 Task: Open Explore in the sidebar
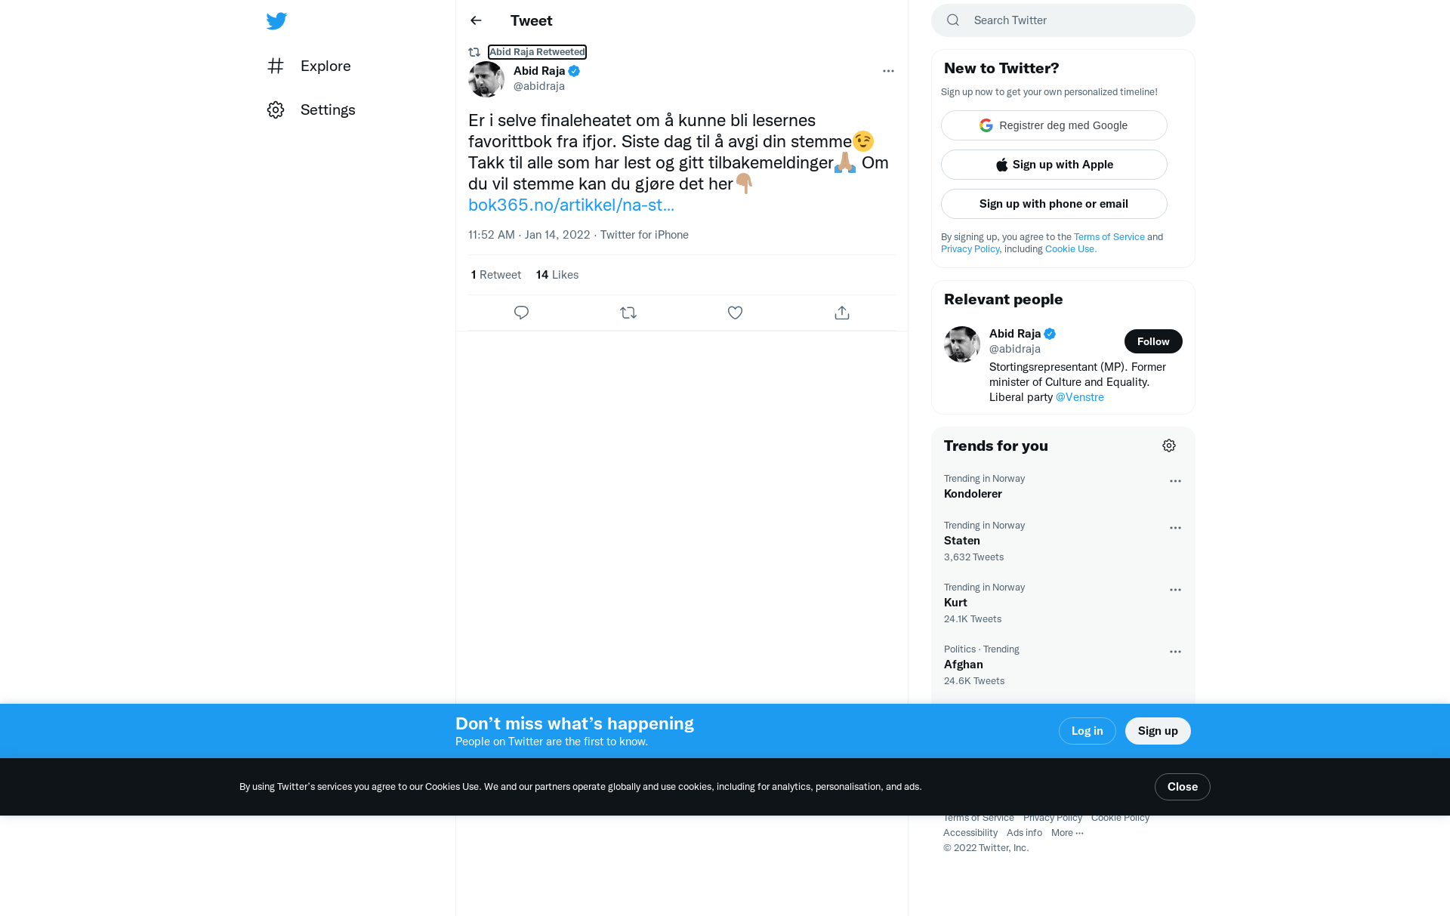click(309, 66)
